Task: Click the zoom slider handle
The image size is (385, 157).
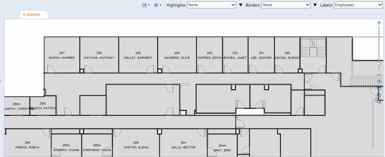Action: click(379, 64)
